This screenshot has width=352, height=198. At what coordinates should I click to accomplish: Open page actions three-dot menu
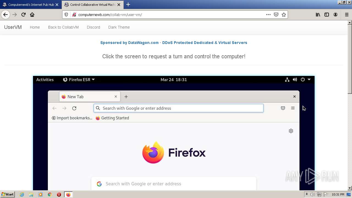pyautogui.click(x=268, y=15)
